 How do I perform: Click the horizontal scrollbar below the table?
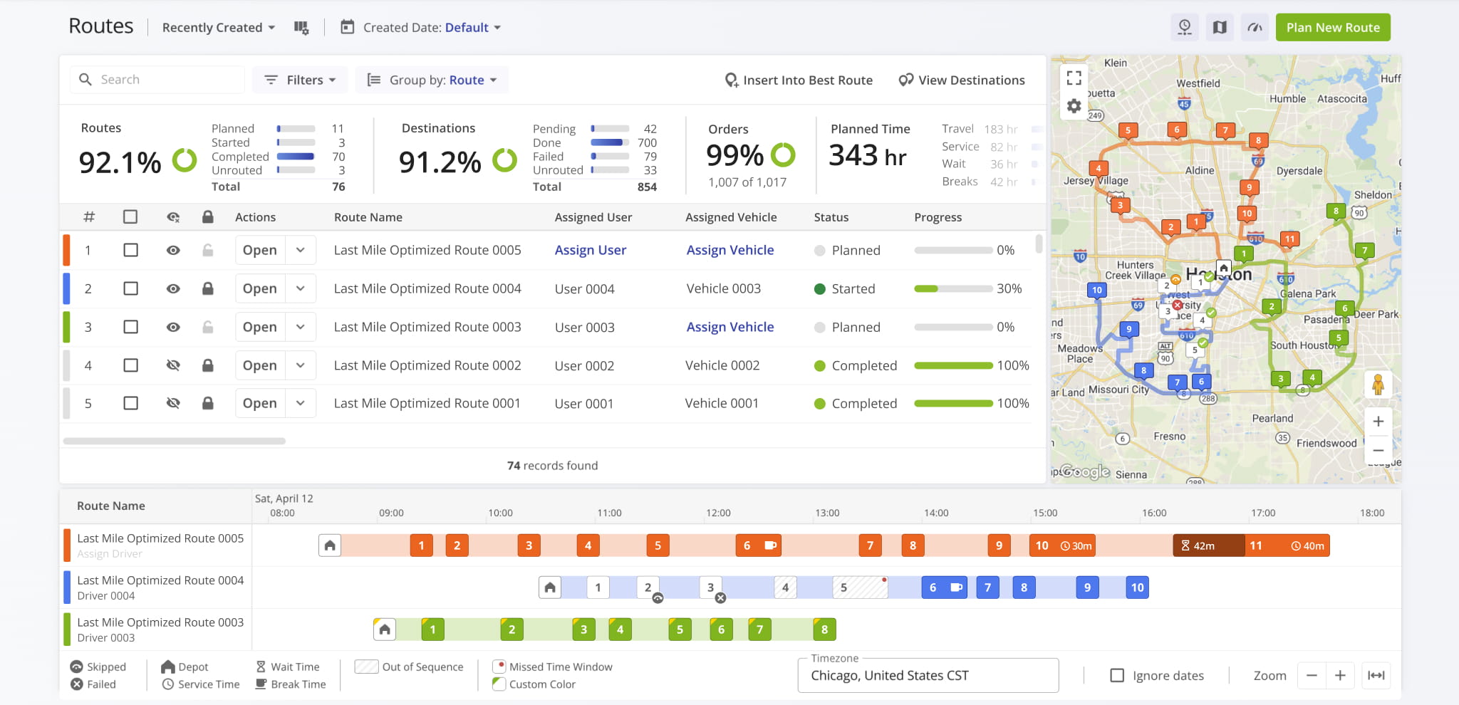tap(175, 441)
